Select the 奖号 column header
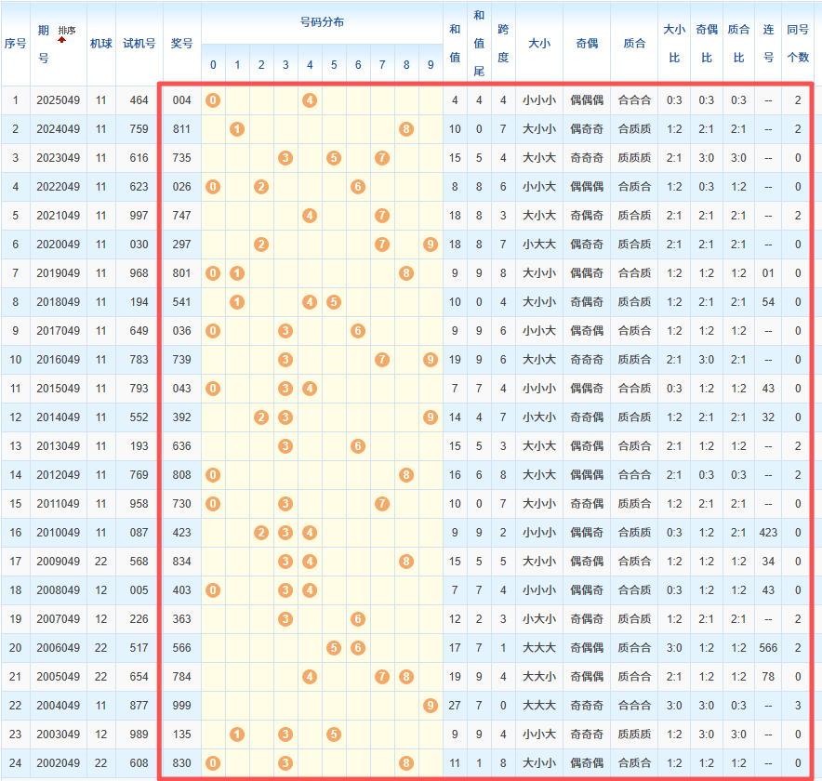Screen dimensions: 822x781 point(182,43)
